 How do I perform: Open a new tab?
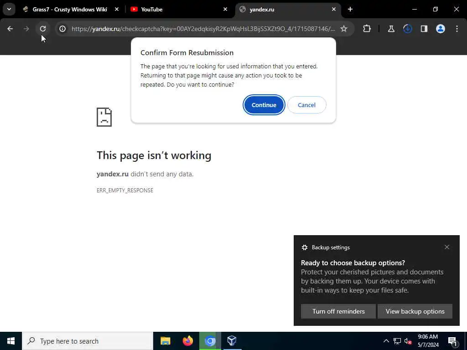[x=350, y=10]
